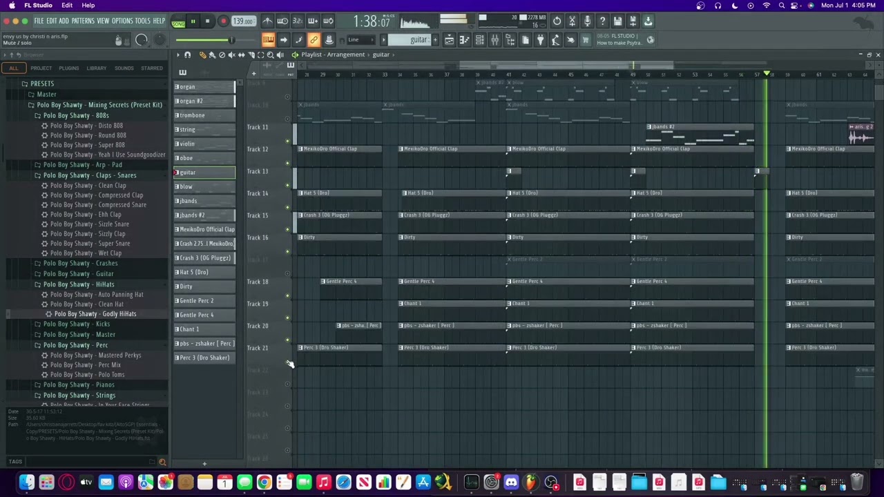Toggle the Browser view icon

click(510, 40)
